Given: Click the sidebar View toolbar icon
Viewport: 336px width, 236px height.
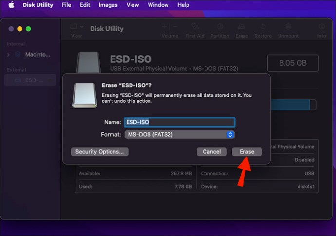Looking at the screenshot, I should (x=74, y=27).
